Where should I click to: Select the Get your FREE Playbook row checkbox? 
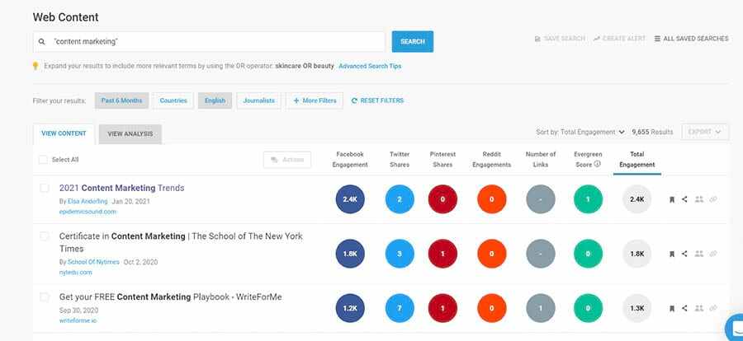(x=45, y=297)
